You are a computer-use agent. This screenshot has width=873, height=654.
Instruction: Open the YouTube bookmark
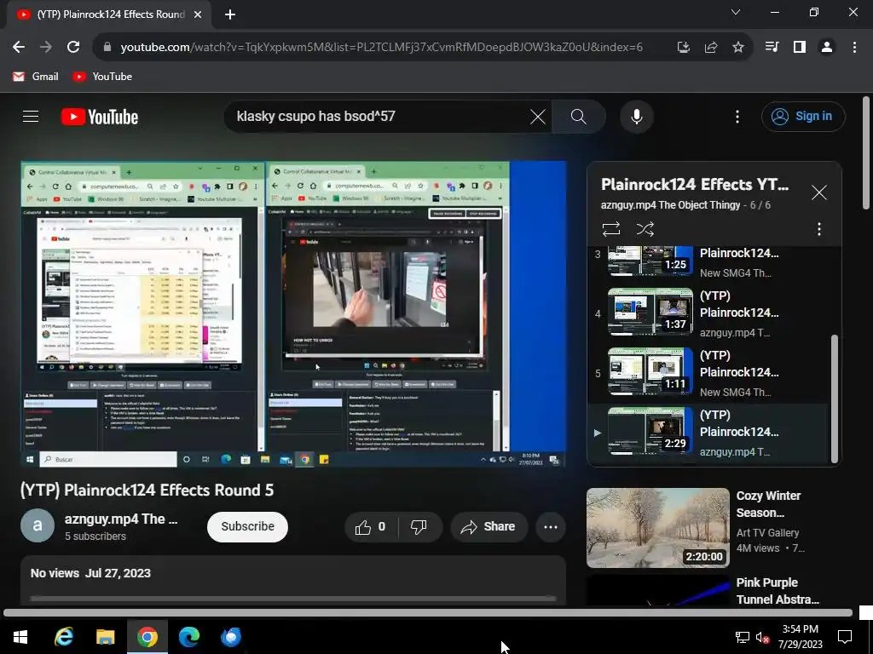[x=102, y=77]
